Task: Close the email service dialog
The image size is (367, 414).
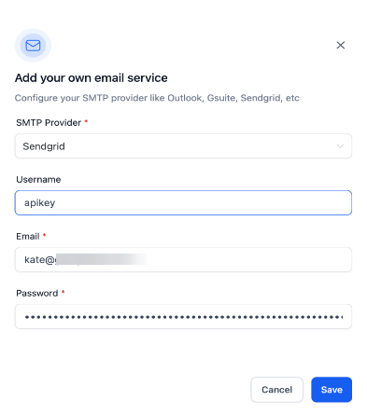Action: [x=341, y=45]
